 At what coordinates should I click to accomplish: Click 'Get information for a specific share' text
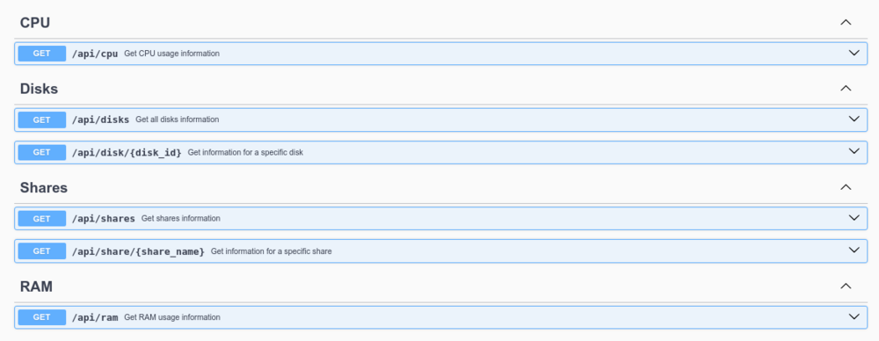[x=272, y=251]
